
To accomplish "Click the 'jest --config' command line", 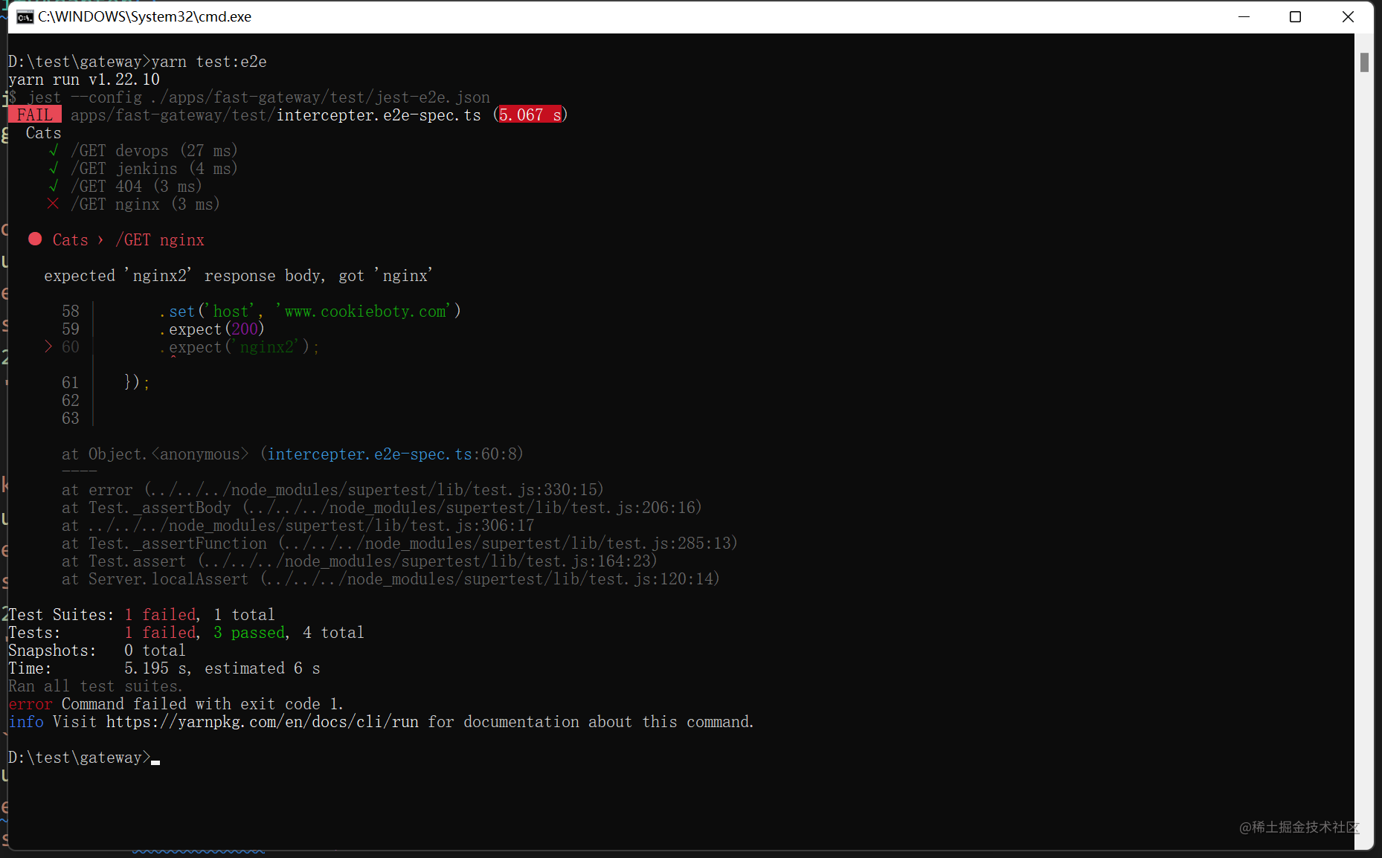I will point(249,97).
